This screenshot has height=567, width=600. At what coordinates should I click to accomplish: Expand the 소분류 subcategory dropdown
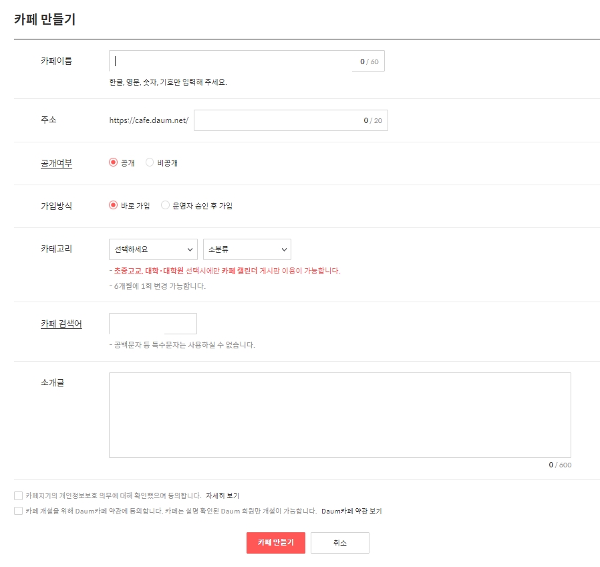[x=247, y=249]
